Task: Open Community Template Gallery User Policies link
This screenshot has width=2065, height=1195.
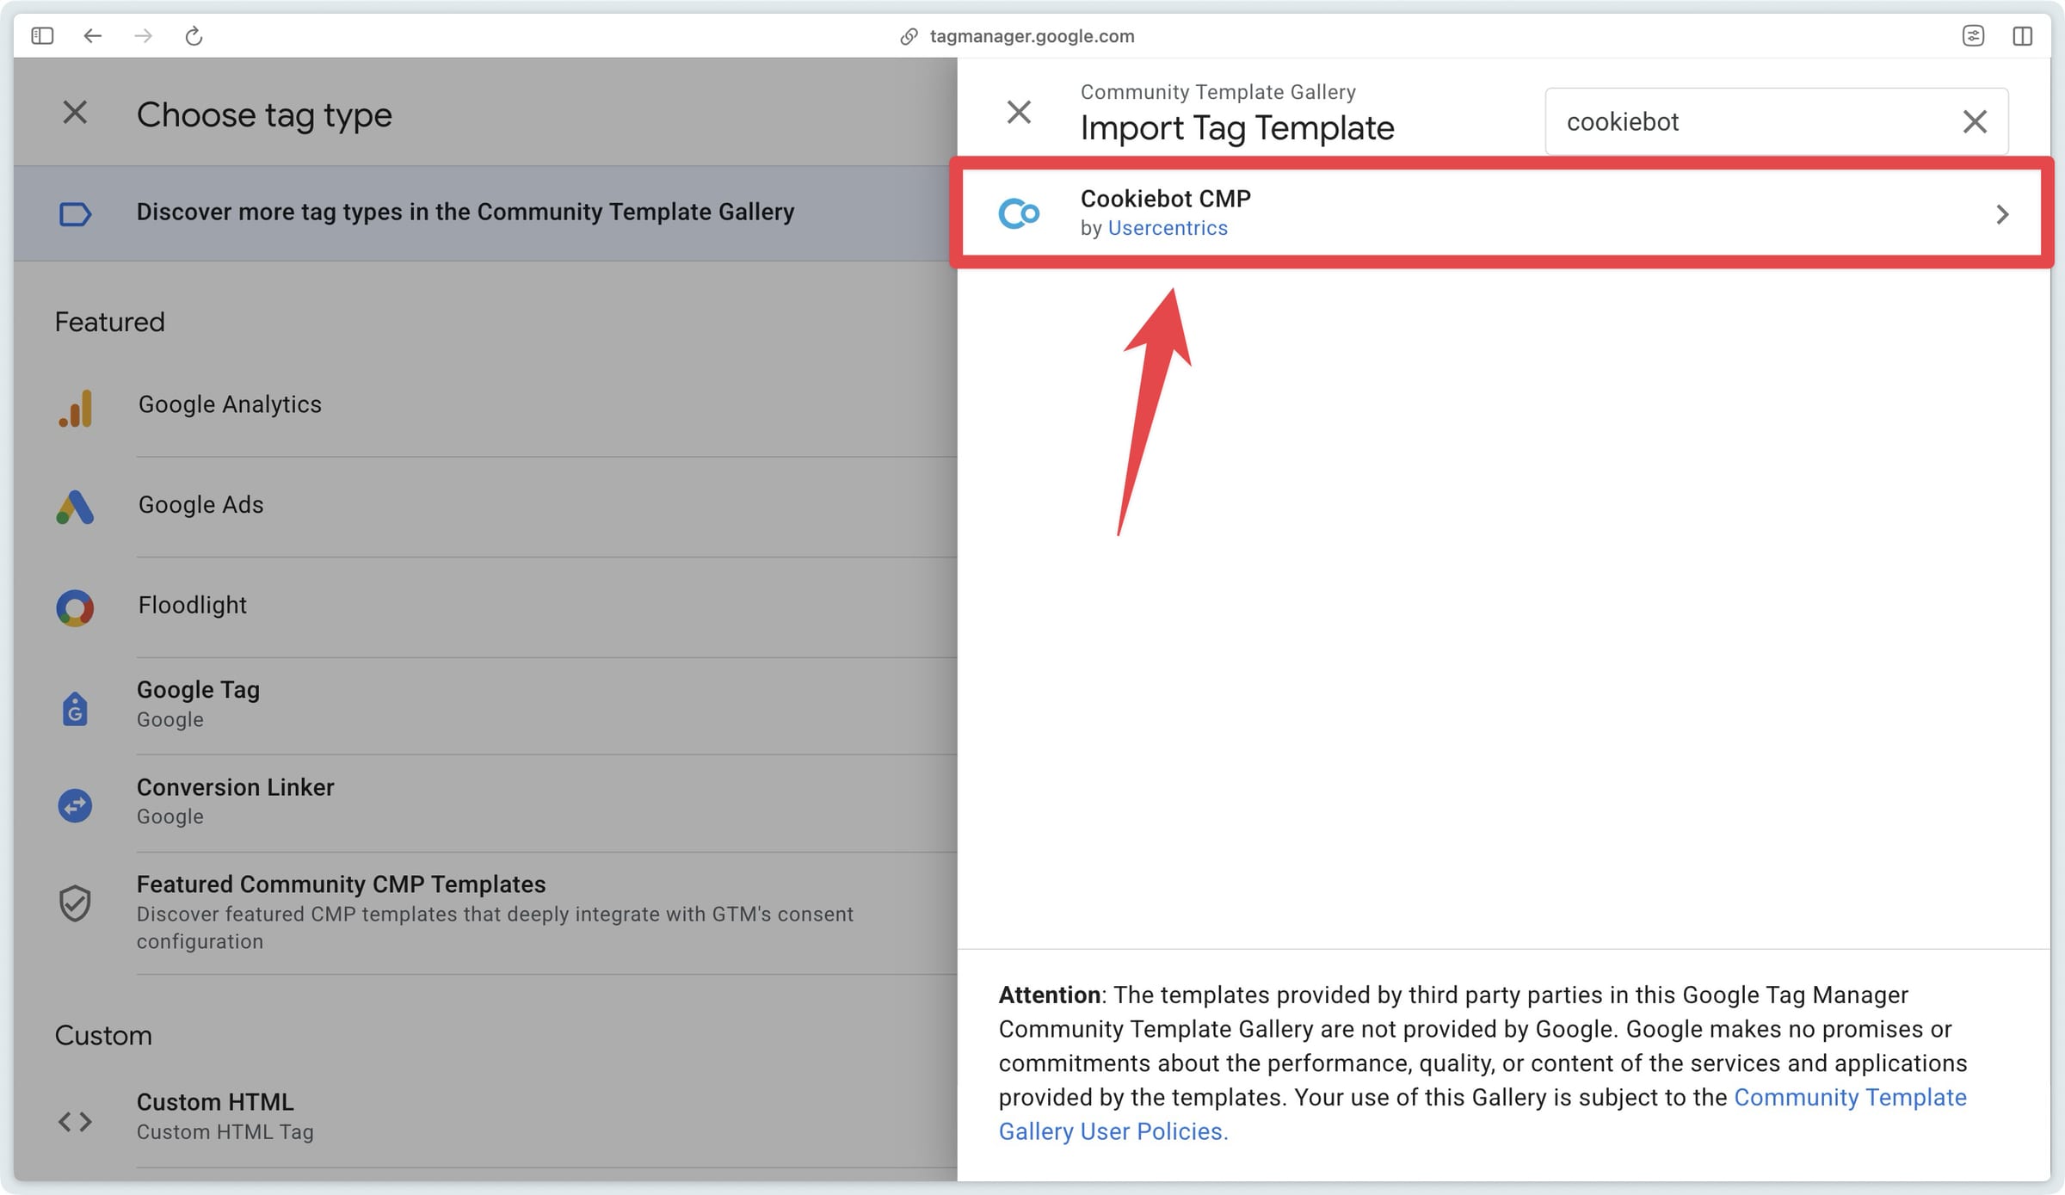Action: pos(1482,1114)
